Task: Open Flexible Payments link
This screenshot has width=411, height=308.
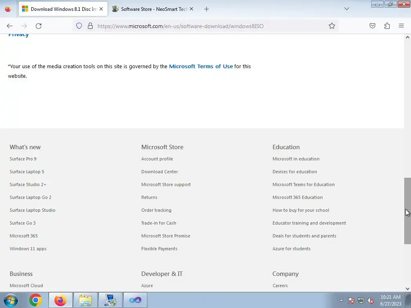Action: coord(159,249)
